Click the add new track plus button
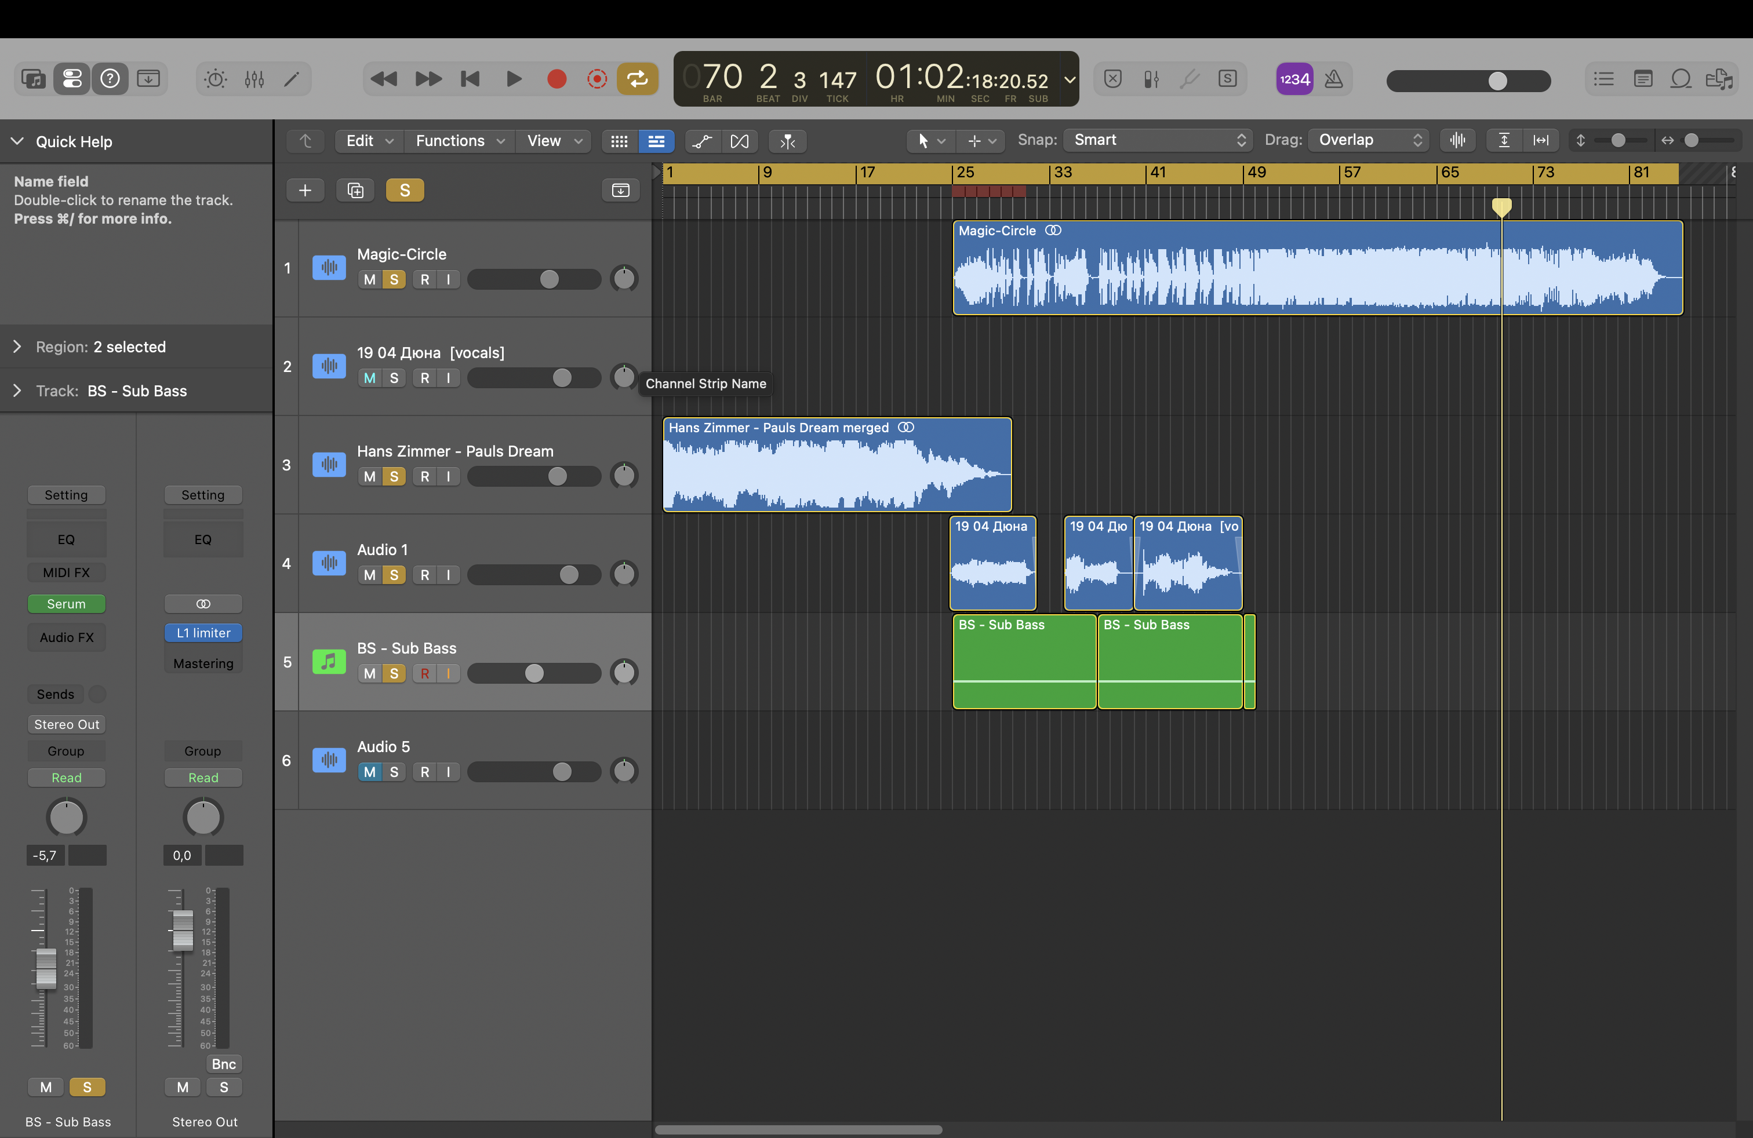 tap(305, 191)
